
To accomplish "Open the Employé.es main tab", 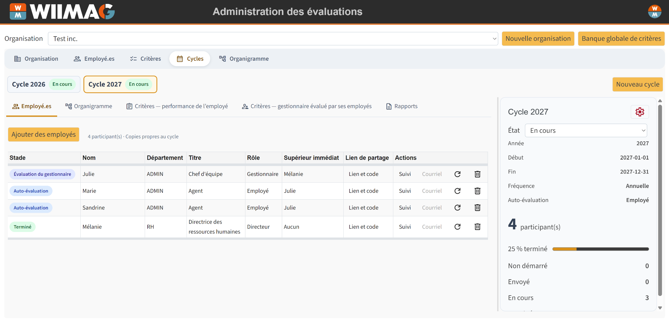I will coord(94,59).
